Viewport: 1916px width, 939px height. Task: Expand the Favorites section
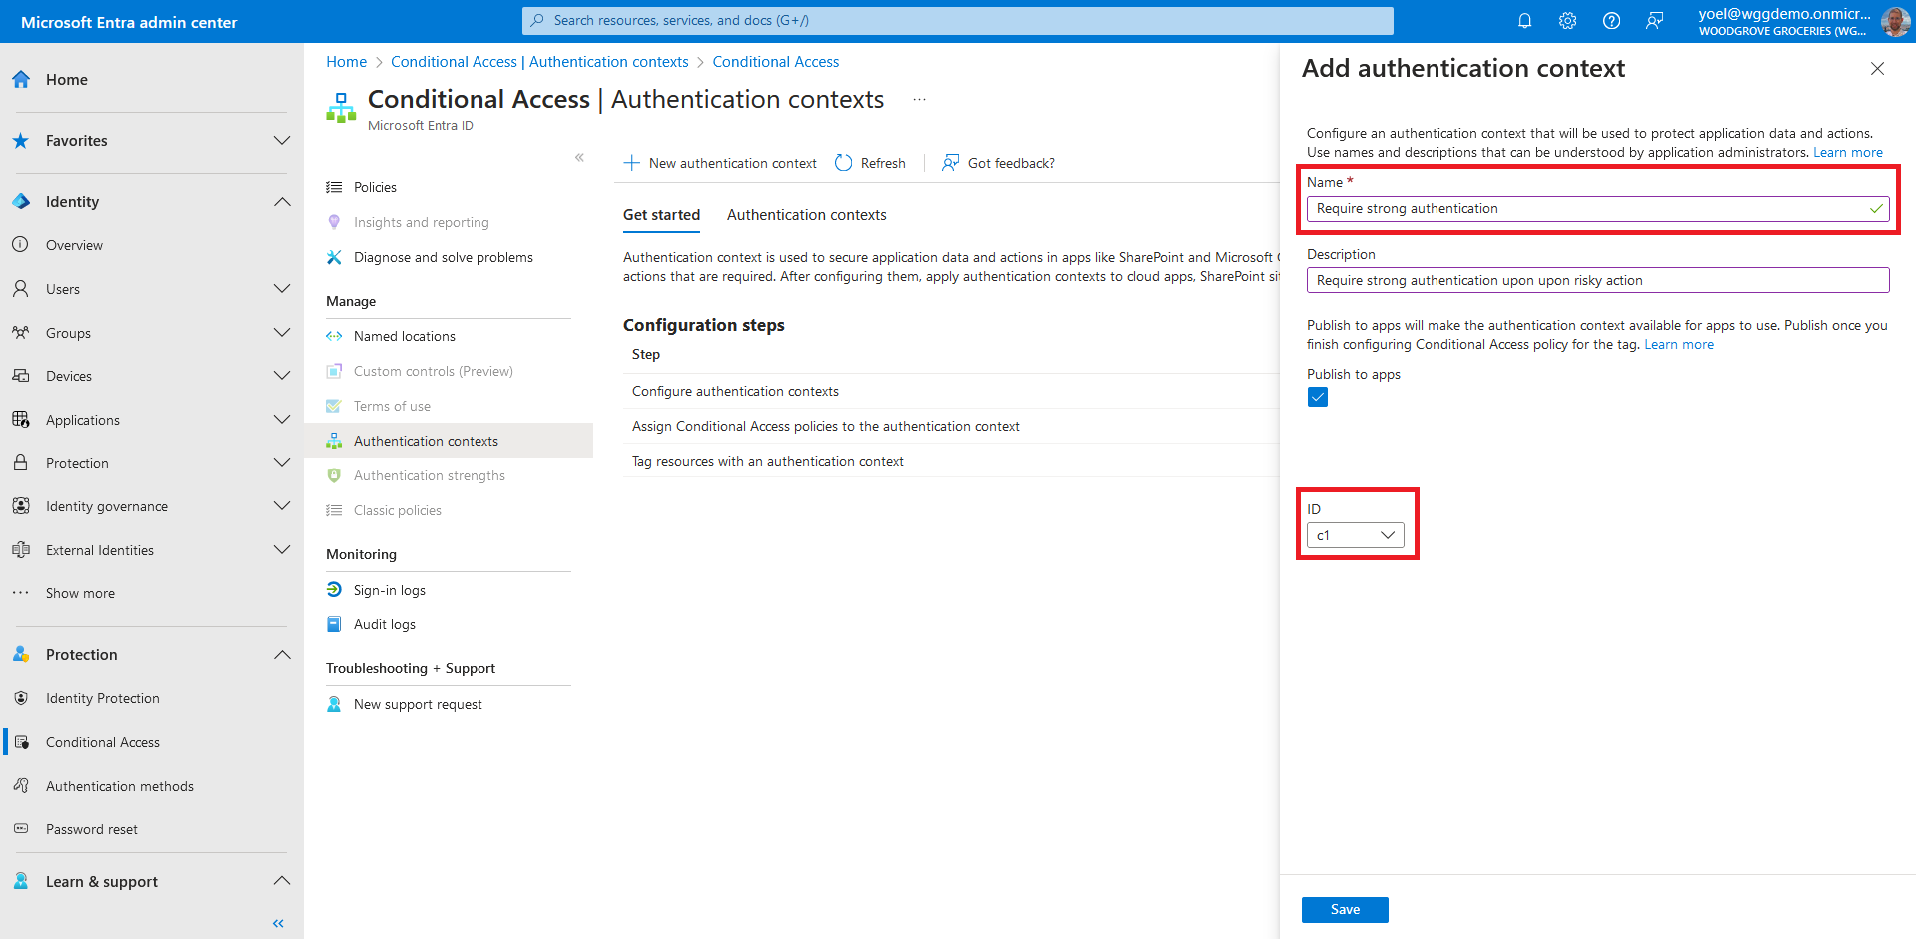[x=282, y=141]
